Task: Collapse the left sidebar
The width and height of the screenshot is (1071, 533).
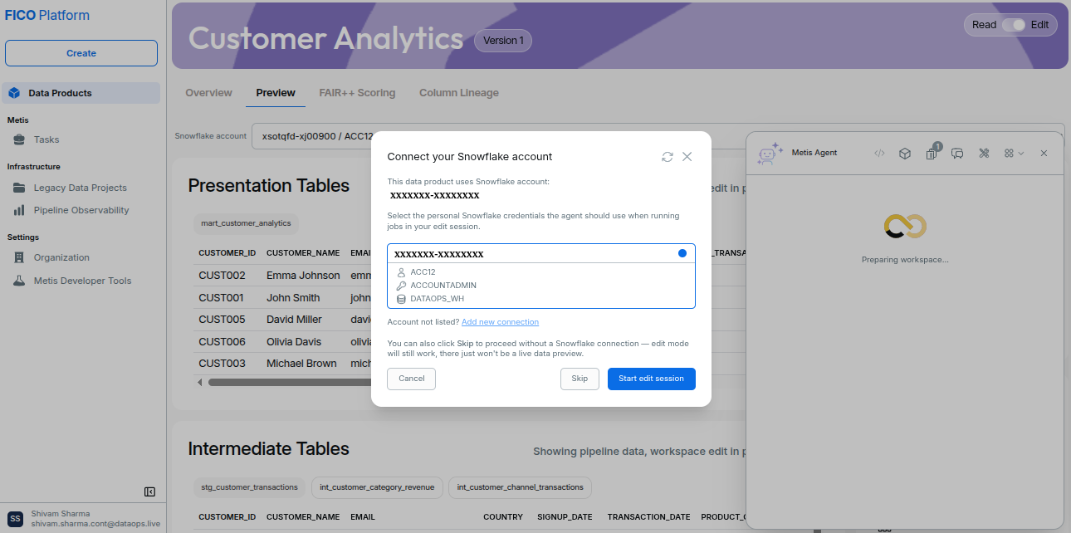Action: point(149,491)
